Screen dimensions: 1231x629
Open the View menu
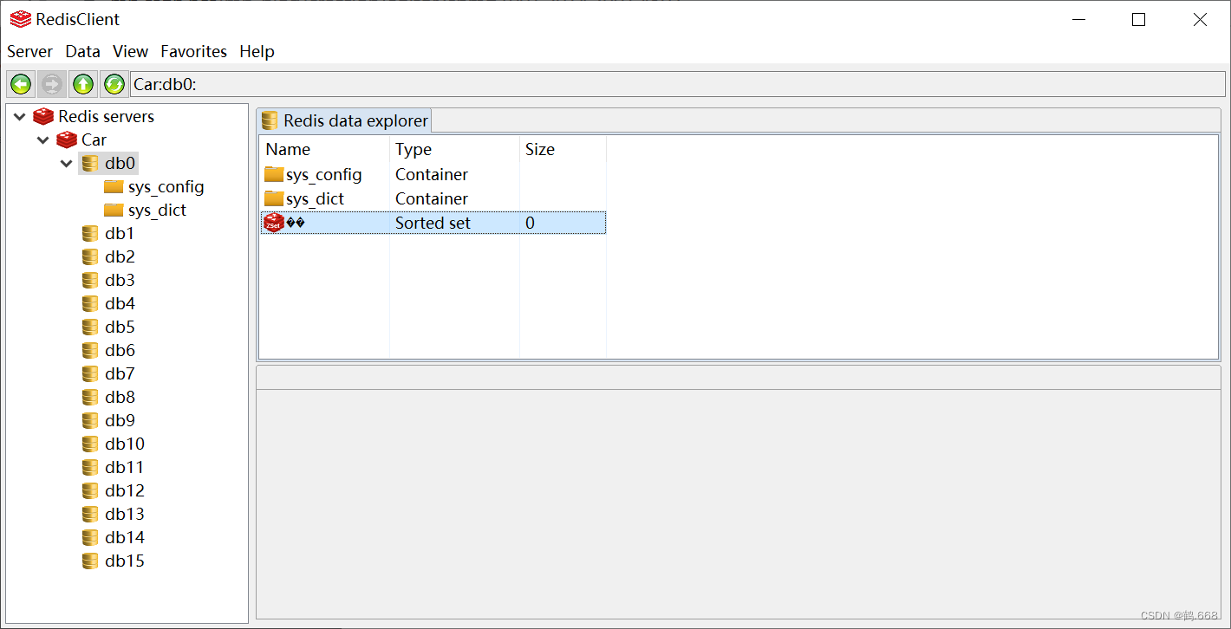point(131,51)
